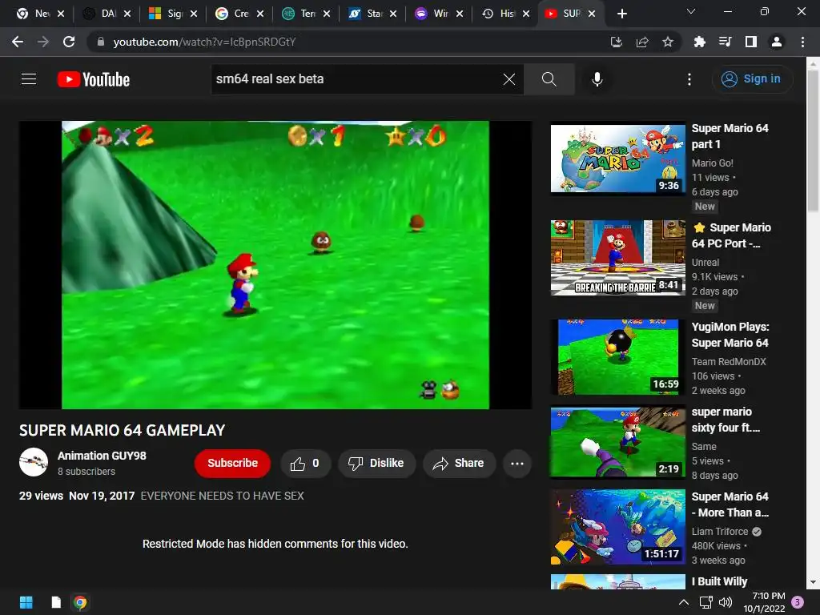The width and height of the screenshot is (820, 615).
Task: Start voice search with the microphone icon
Action: [597, 79]
